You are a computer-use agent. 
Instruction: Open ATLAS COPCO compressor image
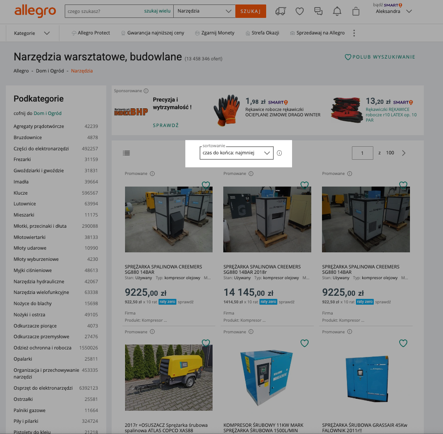pos(169,378)
